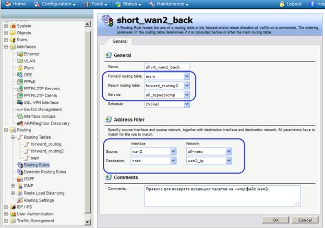Click the OSPF icon
This screenshot has width=325, height=228.
20,179
